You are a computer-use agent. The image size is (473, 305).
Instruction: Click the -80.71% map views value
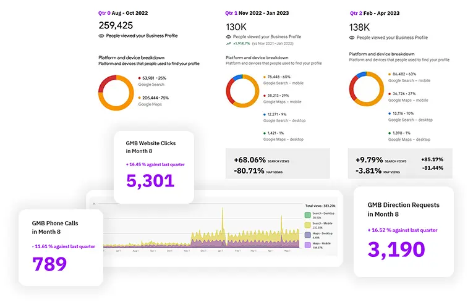pos(249,171)
